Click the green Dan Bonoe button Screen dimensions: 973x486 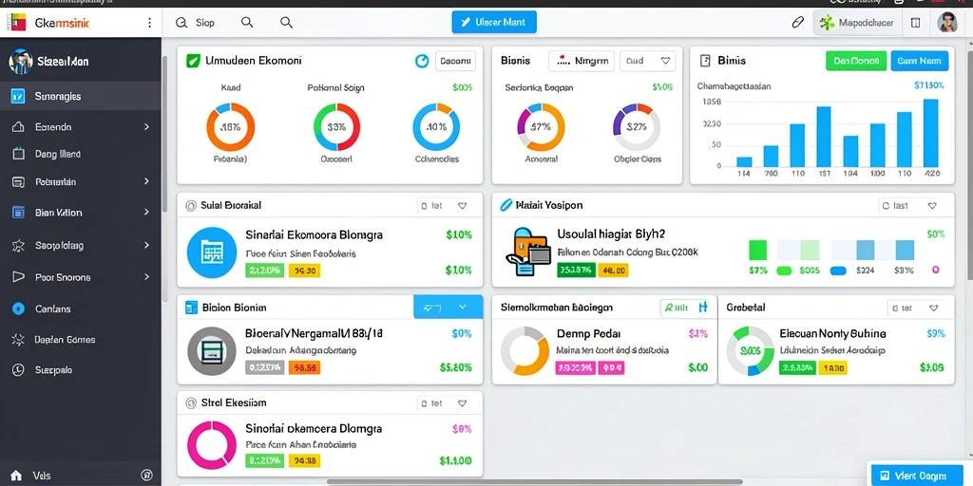(856, 61)
